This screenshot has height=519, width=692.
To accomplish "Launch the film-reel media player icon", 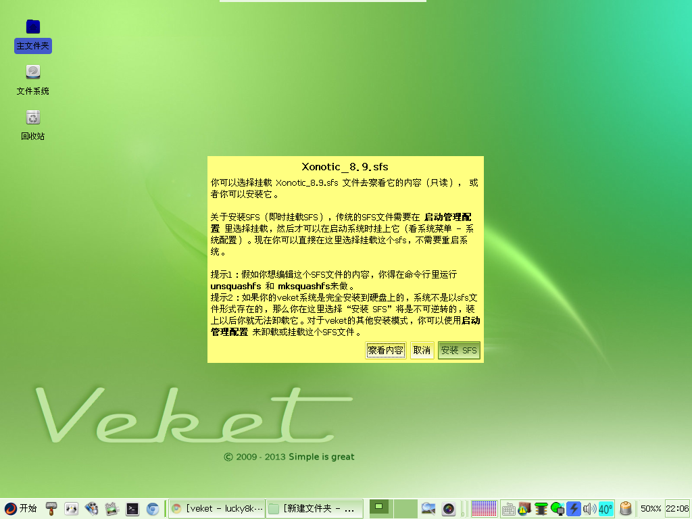I will point(92,509).
